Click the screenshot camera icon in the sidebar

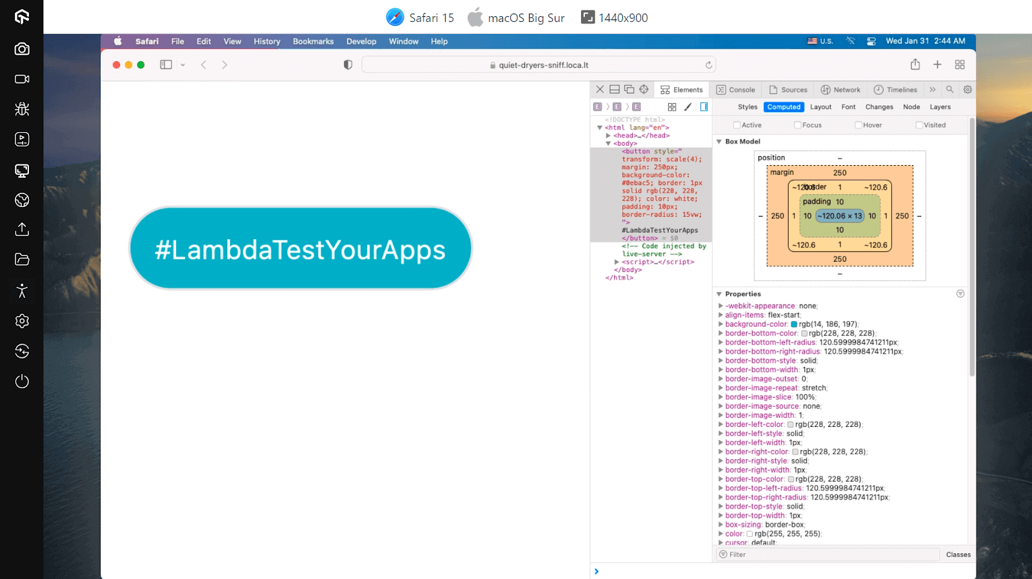pyautogui.click(x=22, y=49)
